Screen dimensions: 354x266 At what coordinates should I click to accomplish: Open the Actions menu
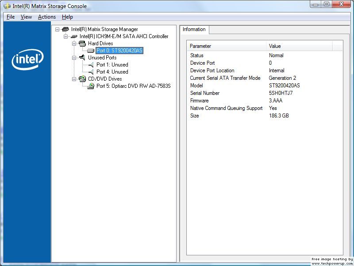click(x=47, y=17)
